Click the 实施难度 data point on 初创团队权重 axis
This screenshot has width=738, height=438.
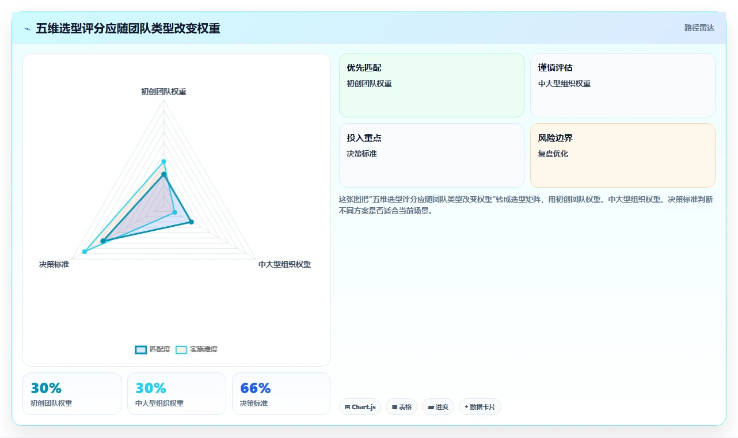[x=164, y=162]
